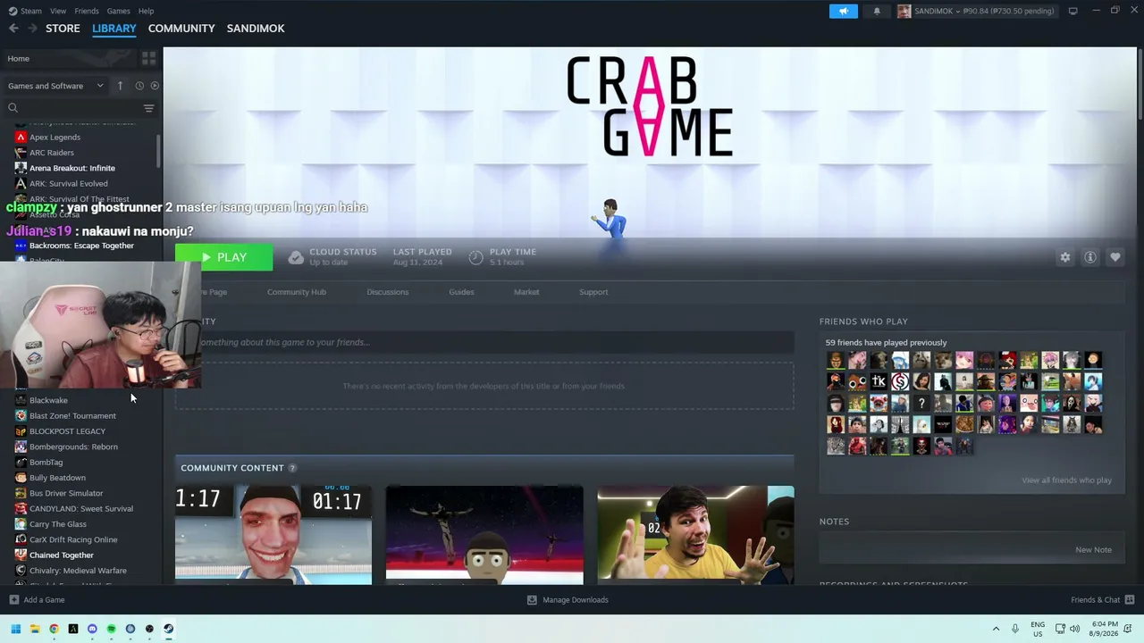Open Community Content help question mark
The width and height of the screenshot is (1144, 643).
tap(292, 468)
